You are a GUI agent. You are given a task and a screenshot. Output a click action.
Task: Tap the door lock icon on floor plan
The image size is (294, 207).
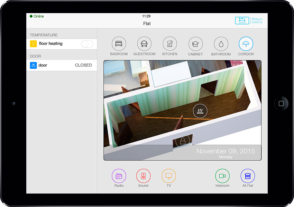(183, 141)
